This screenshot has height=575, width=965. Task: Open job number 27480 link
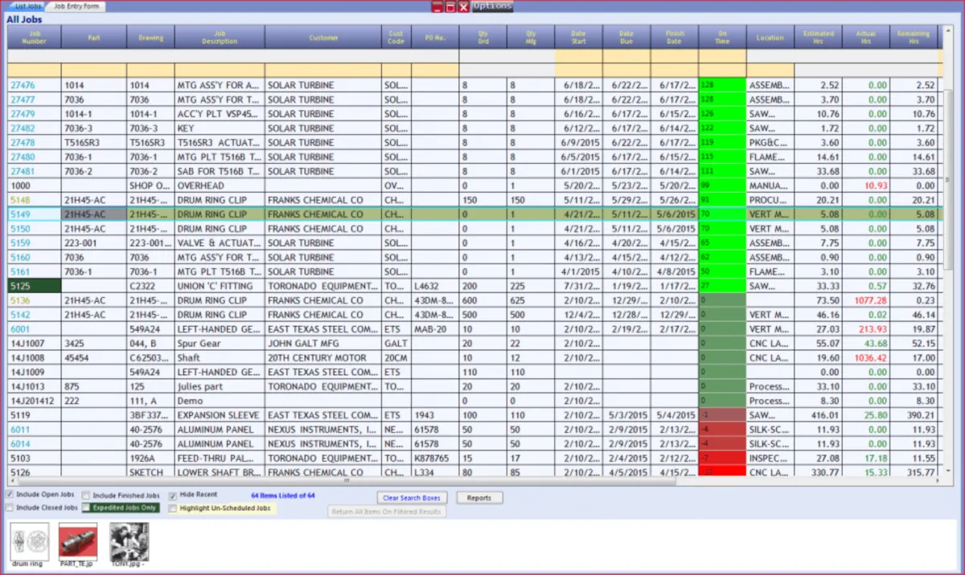(x=23, y=157)
